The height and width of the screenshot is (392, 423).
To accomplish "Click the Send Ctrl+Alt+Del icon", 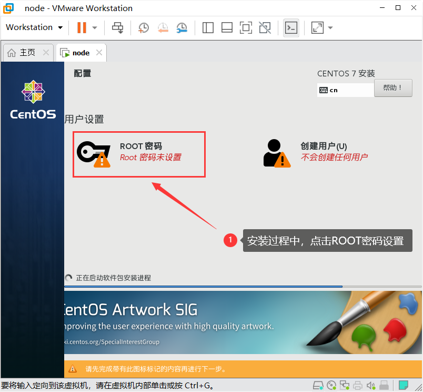I will [x=117, y=27].
